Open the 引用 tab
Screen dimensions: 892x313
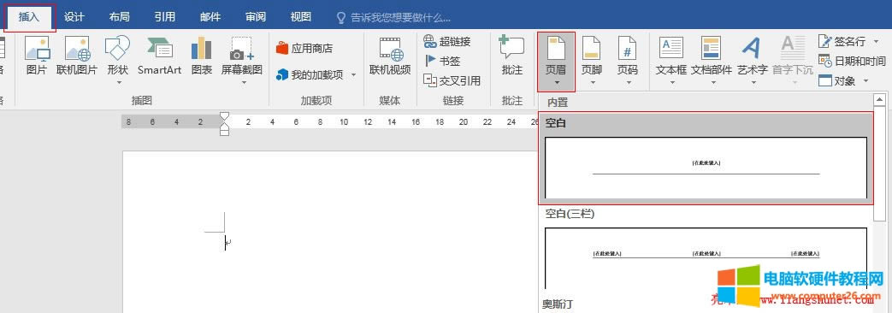[x=165, y=16]
